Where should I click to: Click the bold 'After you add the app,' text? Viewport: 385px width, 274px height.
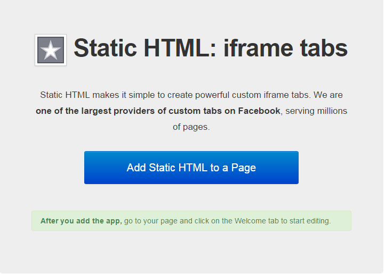pyautogui.click(x=81, y=221)
